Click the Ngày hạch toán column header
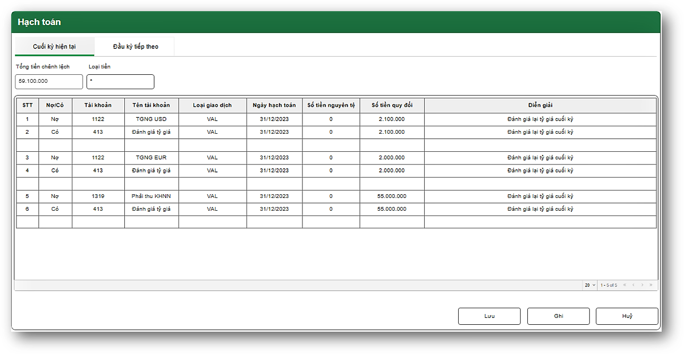The height and width of the screenshot is (354, 684). tap(274, 105)
